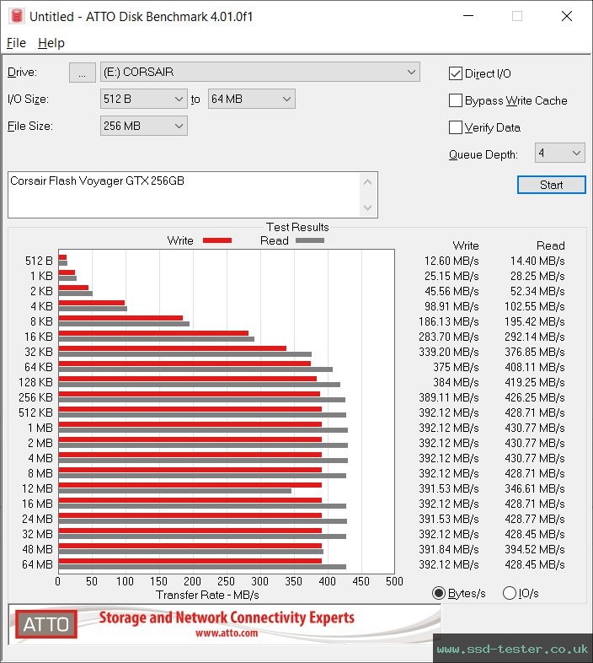Image resolution: width=593 pixels, height=663 pixels.
Task: Enable Bypass Write Cache checkbox
Action: coord(456,100)
